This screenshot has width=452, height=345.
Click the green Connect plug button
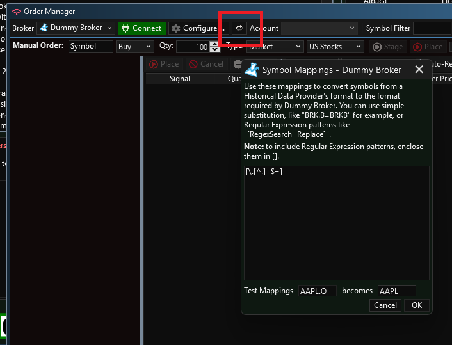(x=141, y=28)
